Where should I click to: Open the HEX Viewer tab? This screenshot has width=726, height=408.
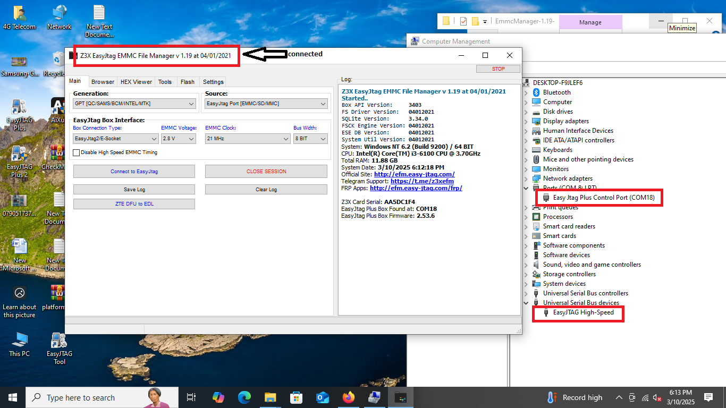(x=136, y=82)
